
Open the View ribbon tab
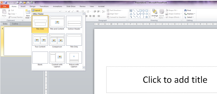92,6
